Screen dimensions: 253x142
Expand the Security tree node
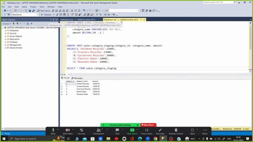tap(5, 33)
